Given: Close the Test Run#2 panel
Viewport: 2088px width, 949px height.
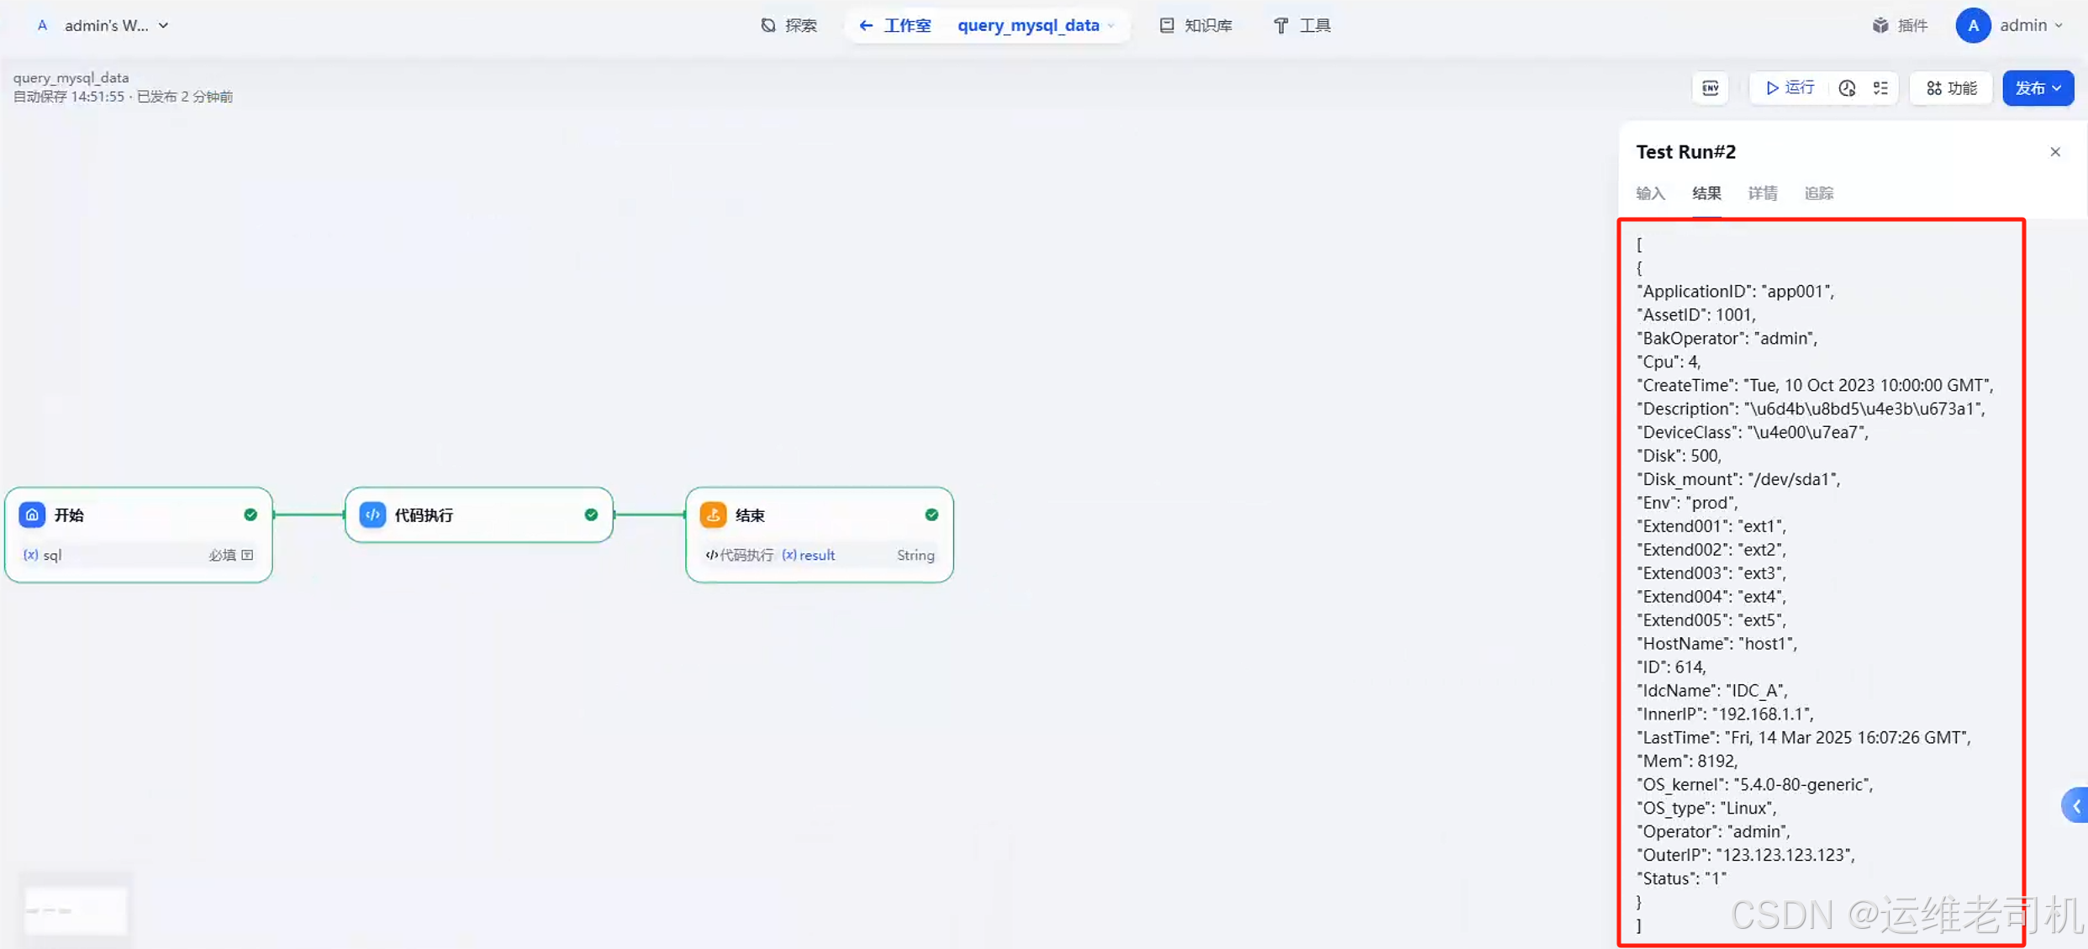Looking at the screenshot, I should 2055,152.
